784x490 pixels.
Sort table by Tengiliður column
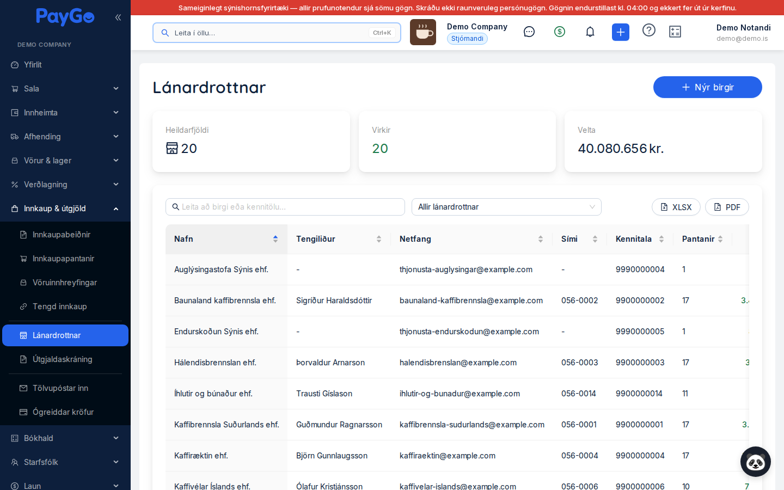[x=339, y=239]
